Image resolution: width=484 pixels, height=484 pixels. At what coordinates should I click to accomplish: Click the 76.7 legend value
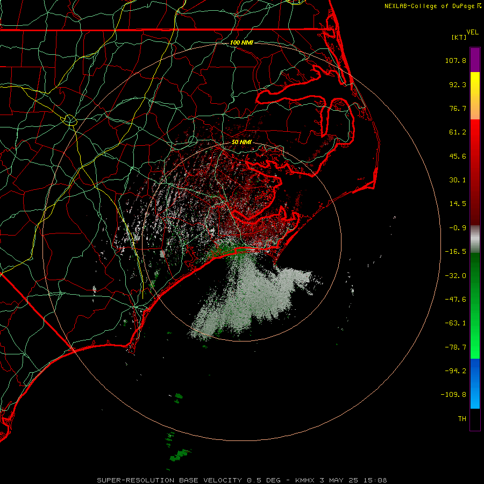[458, 108]
